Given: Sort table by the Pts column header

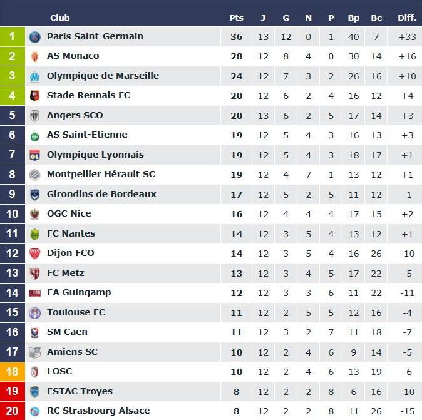Looking at the screenshot, I should tap(236, 18).
